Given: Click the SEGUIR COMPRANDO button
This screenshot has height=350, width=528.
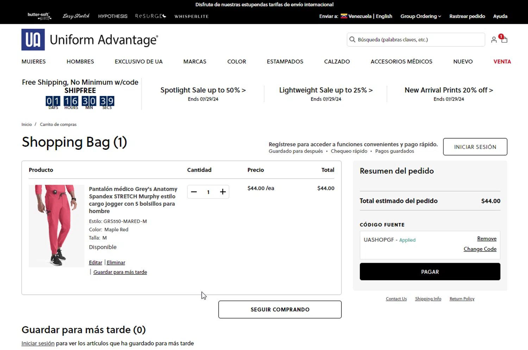Looking at the screenshot, I should click(280, 310).
